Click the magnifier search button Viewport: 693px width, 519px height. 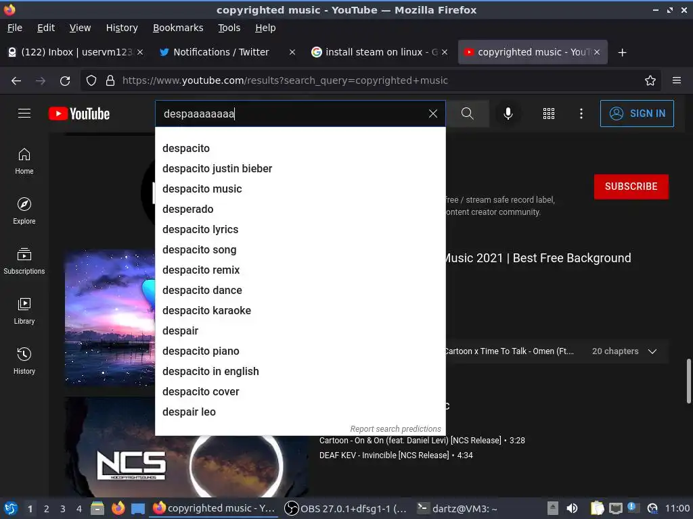tap(468, 114)
